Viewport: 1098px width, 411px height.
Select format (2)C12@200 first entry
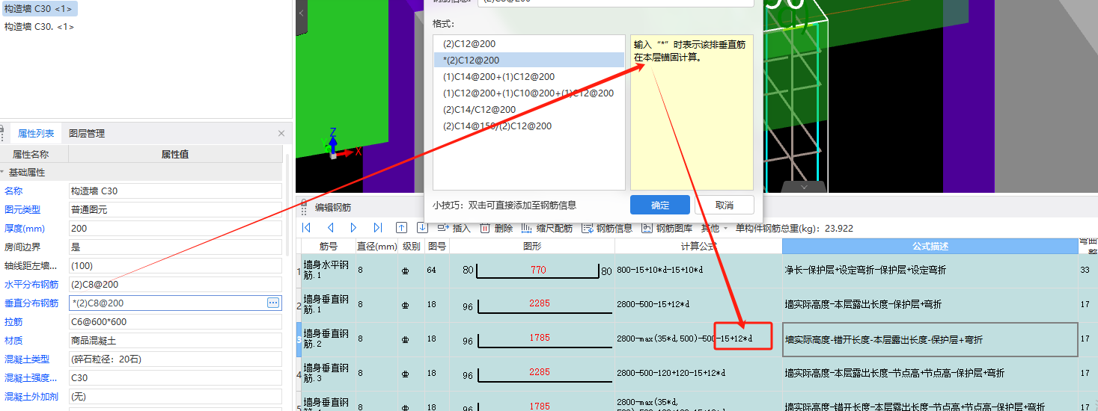click(528, 44)
